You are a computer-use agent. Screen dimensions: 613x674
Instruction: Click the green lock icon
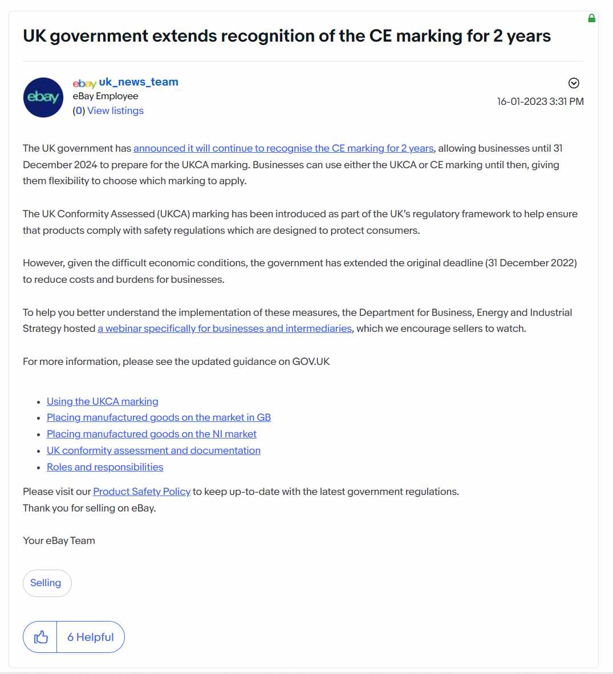[x=591, y=18]
